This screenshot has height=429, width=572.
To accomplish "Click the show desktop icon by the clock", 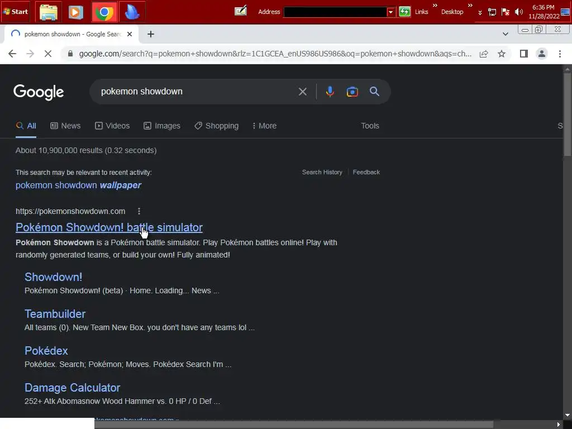I will pyautogui.click(x=565, y=12).
